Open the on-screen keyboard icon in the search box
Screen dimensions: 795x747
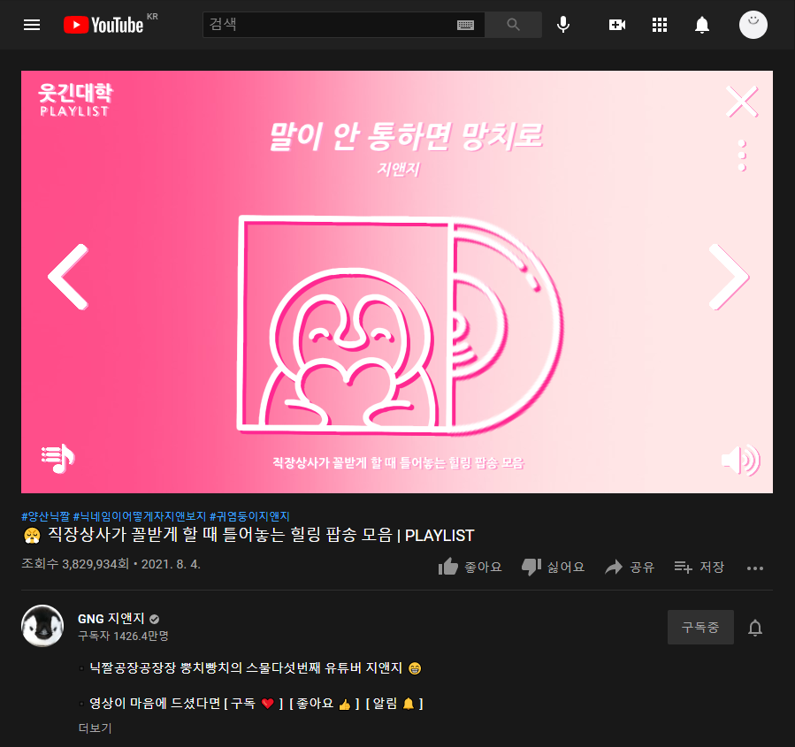point(465,25)
